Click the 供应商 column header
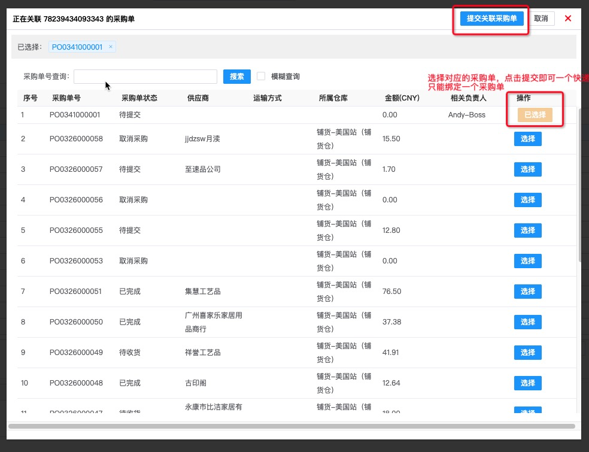This screenshot has height=452, width=589. (198, 98)
